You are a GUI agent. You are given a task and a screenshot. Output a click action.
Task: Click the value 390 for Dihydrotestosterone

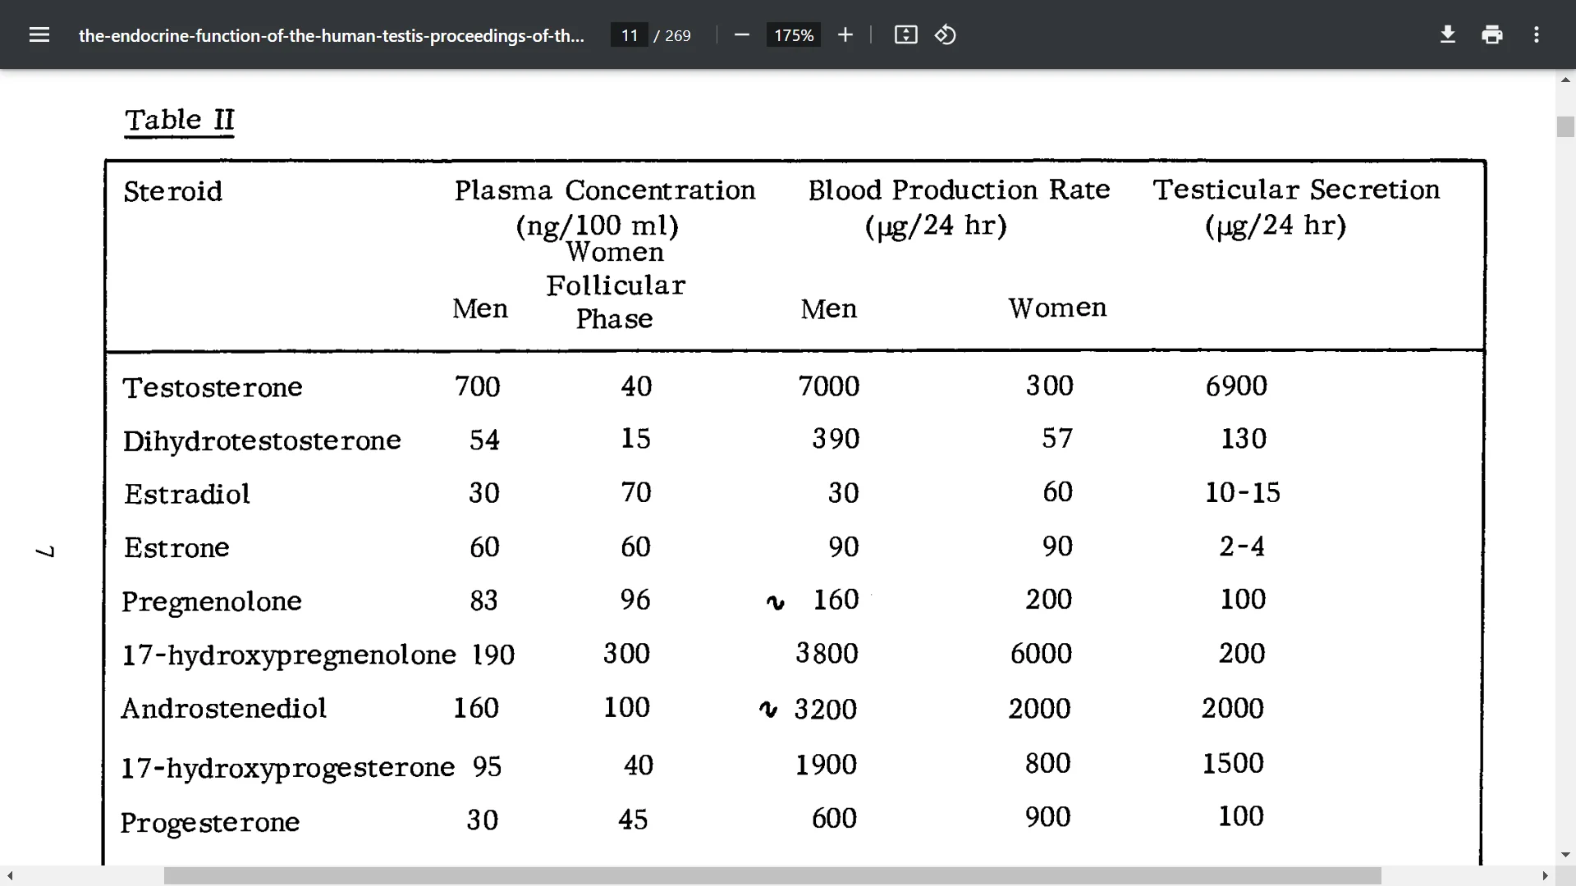point(836,439)
